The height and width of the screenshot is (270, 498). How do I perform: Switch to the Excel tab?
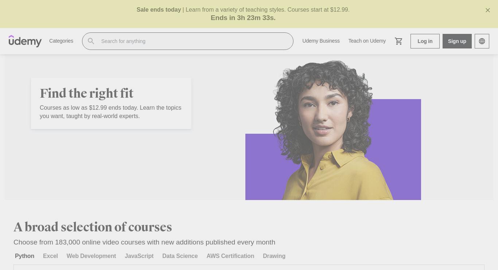(x=50, y=256)
